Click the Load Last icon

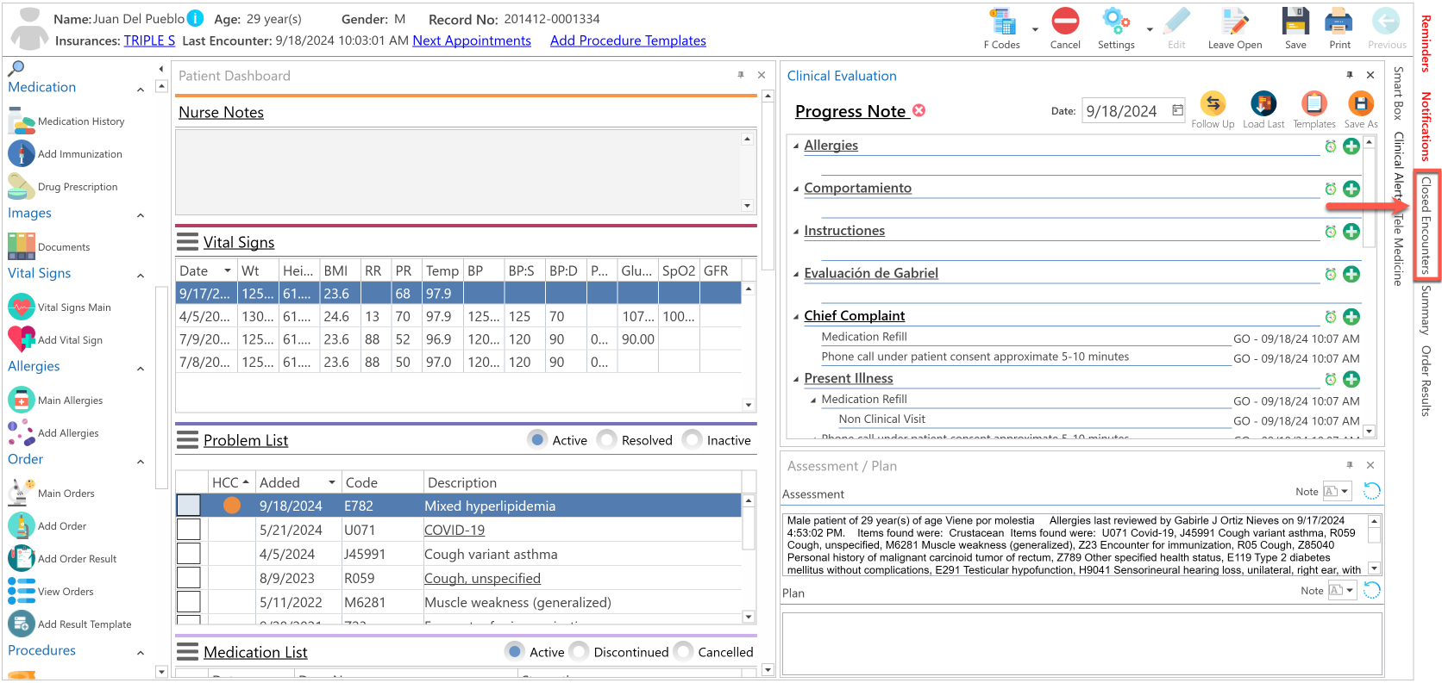(x=1263, y=104)
